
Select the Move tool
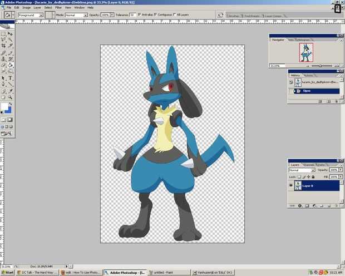tap(11, 34)
